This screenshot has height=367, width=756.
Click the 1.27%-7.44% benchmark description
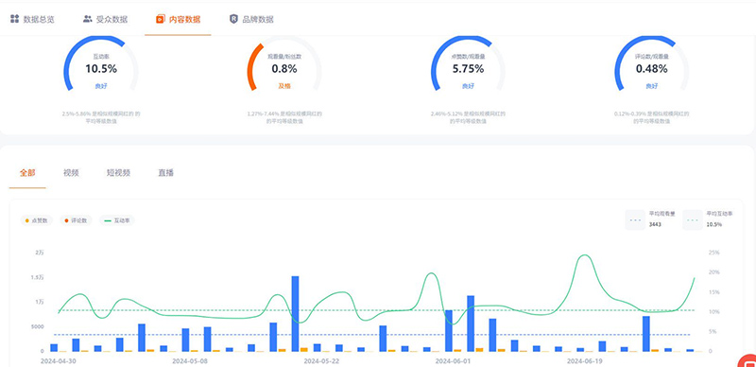(x=284, y=117)
